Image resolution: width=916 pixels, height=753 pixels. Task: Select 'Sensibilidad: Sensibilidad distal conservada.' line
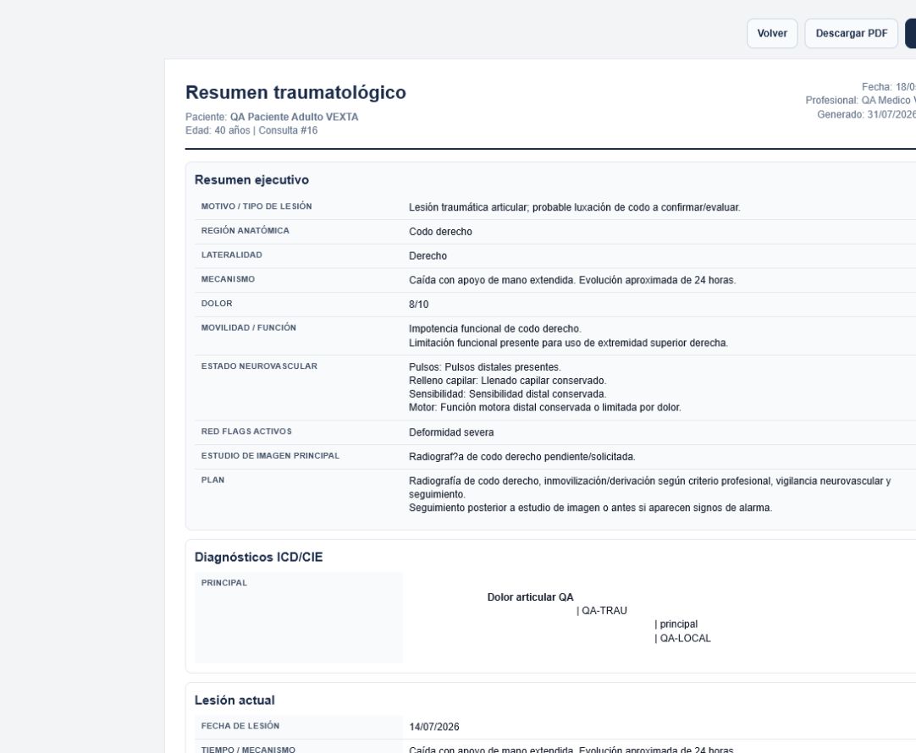coord(508,394)
